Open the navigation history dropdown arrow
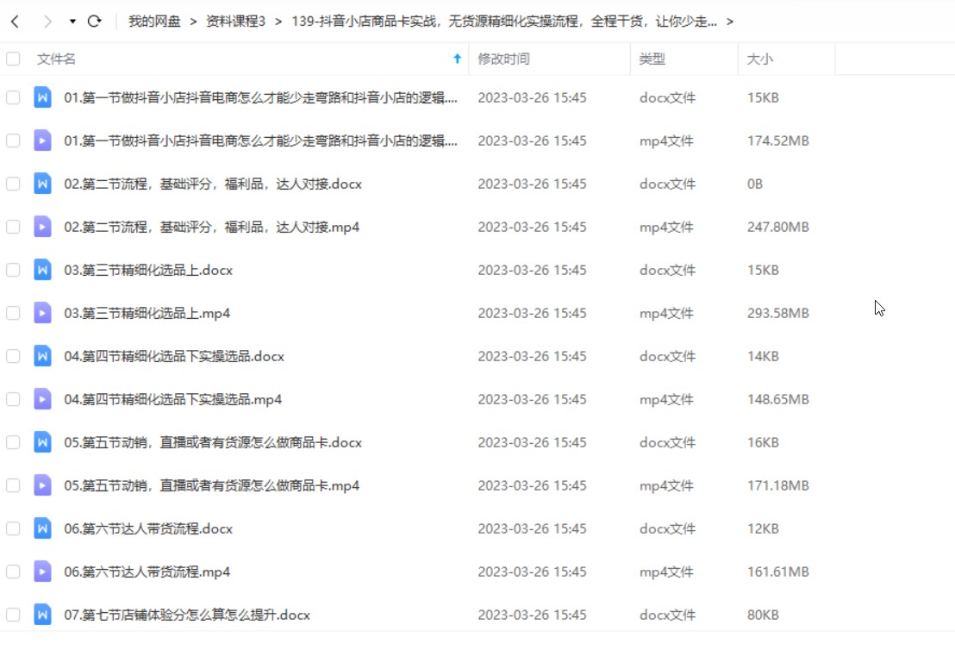The width and height of the screenshot is (955, 656). (x=72, y=22)
